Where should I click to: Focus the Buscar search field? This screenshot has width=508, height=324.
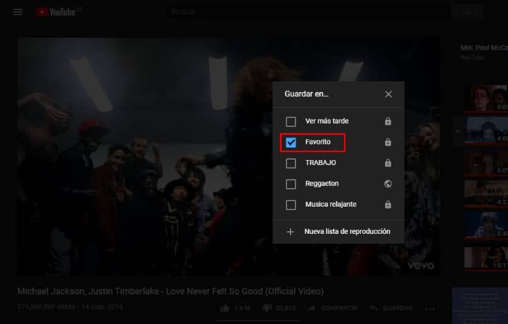point(308,12)
